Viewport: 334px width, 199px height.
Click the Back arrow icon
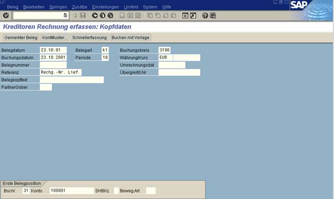click(95, 15)
